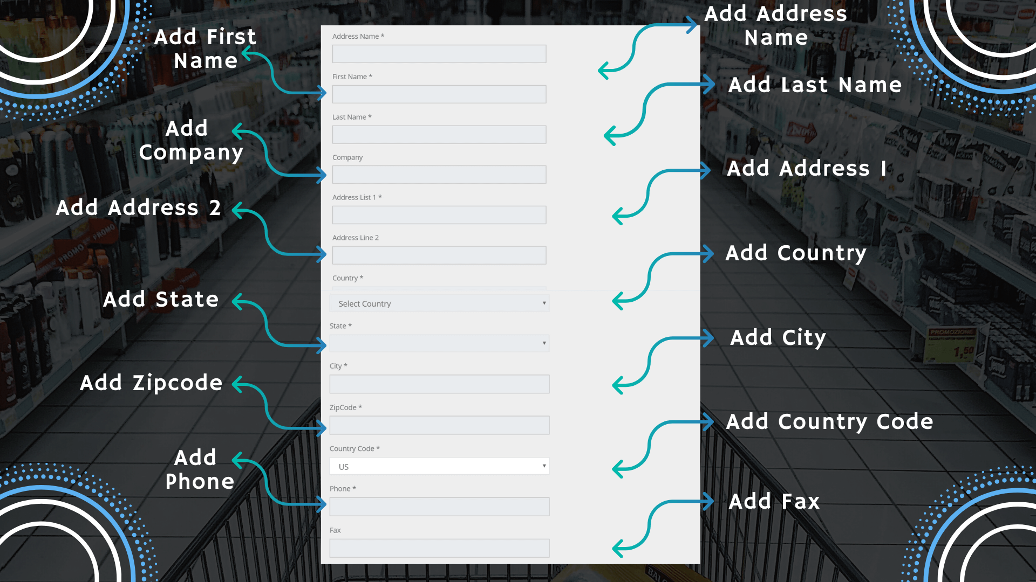Click the 'State *' field label

coord(340,326)
